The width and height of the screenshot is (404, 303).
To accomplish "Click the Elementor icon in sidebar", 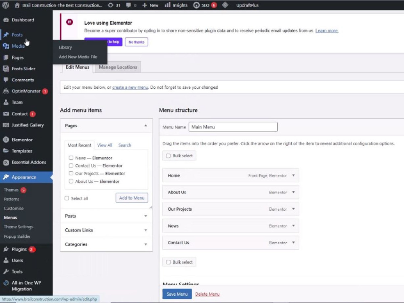I will click(6, 140).
